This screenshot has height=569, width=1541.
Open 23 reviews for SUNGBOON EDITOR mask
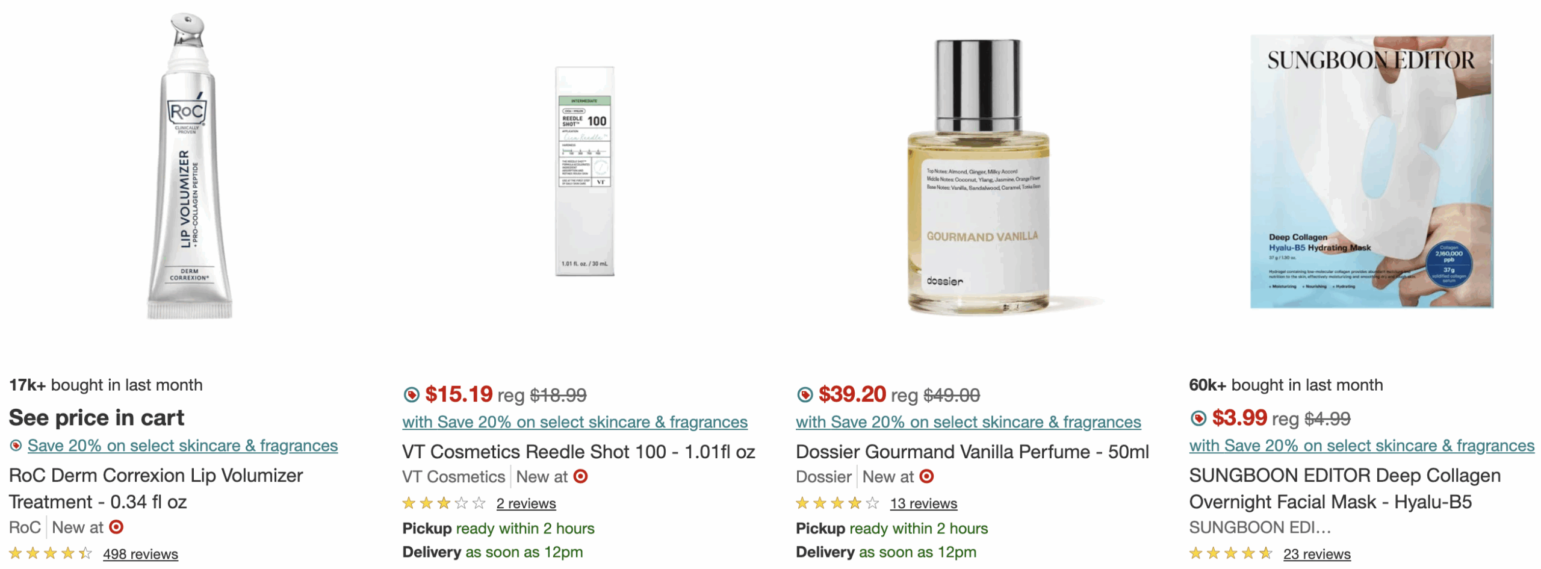[1316, 554]
